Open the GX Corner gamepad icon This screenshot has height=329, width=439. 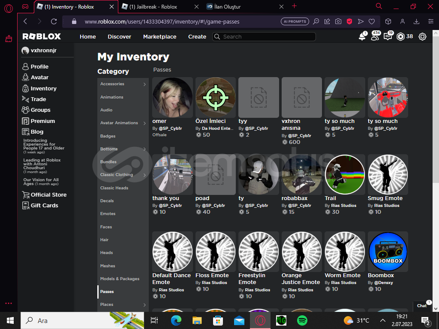25,6
